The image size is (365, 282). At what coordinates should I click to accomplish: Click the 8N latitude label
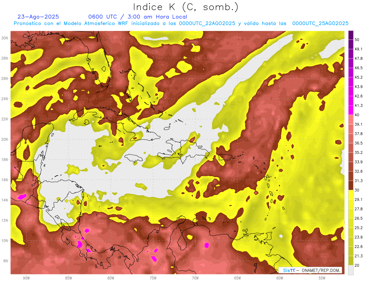6,261
